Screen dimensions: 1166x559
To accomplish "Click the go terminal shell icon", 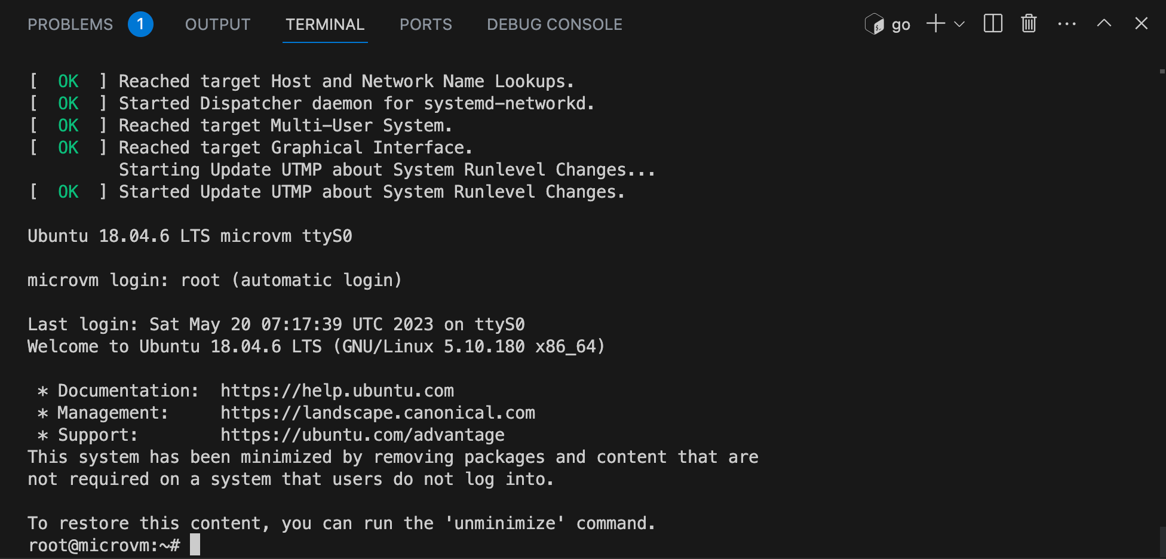I will click(874, 24).
